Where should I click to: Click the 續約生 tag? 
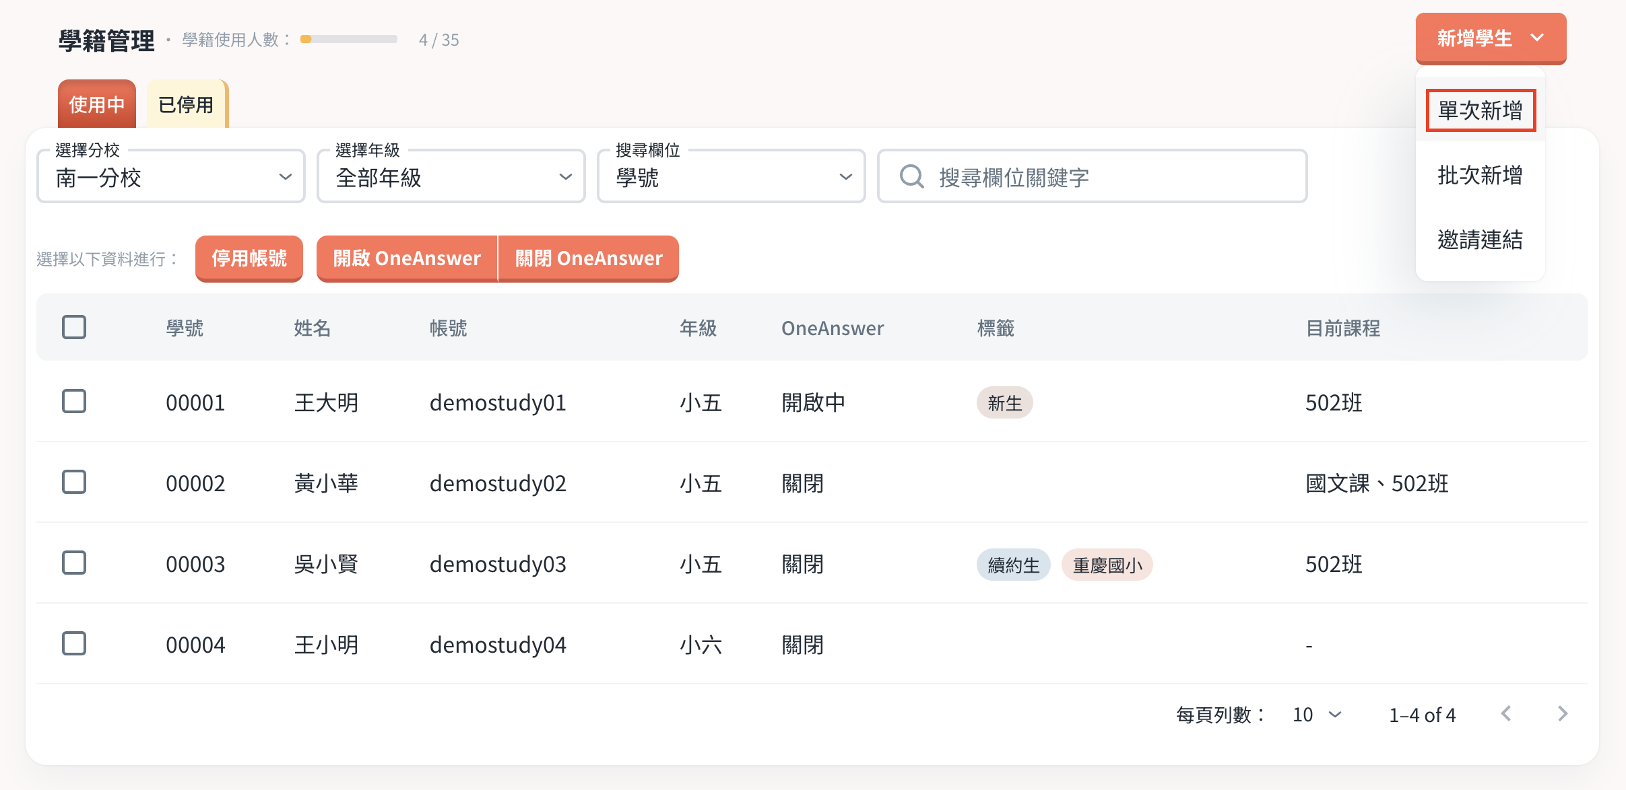coord(1014,565)
